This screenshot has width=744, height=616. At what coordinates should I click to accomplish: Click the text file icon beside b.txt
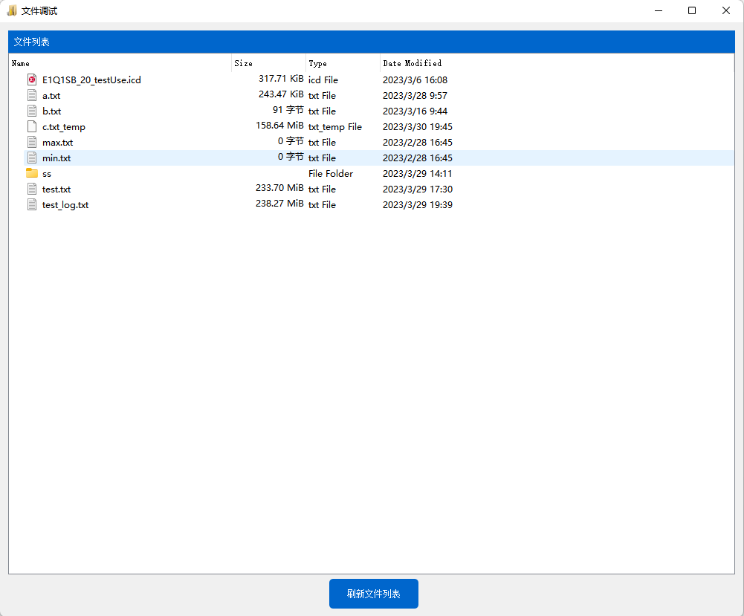32,111
